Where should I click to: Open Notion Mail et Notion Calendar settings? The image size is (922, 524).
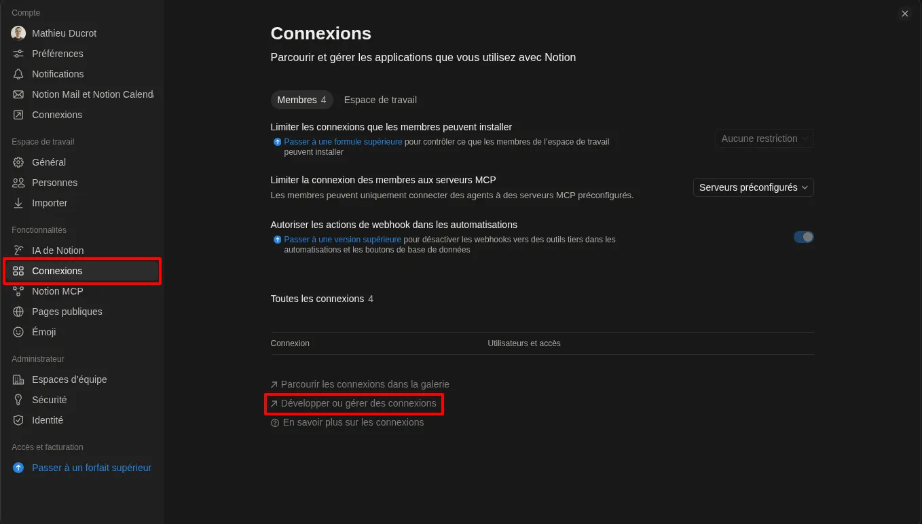[82, 94]
